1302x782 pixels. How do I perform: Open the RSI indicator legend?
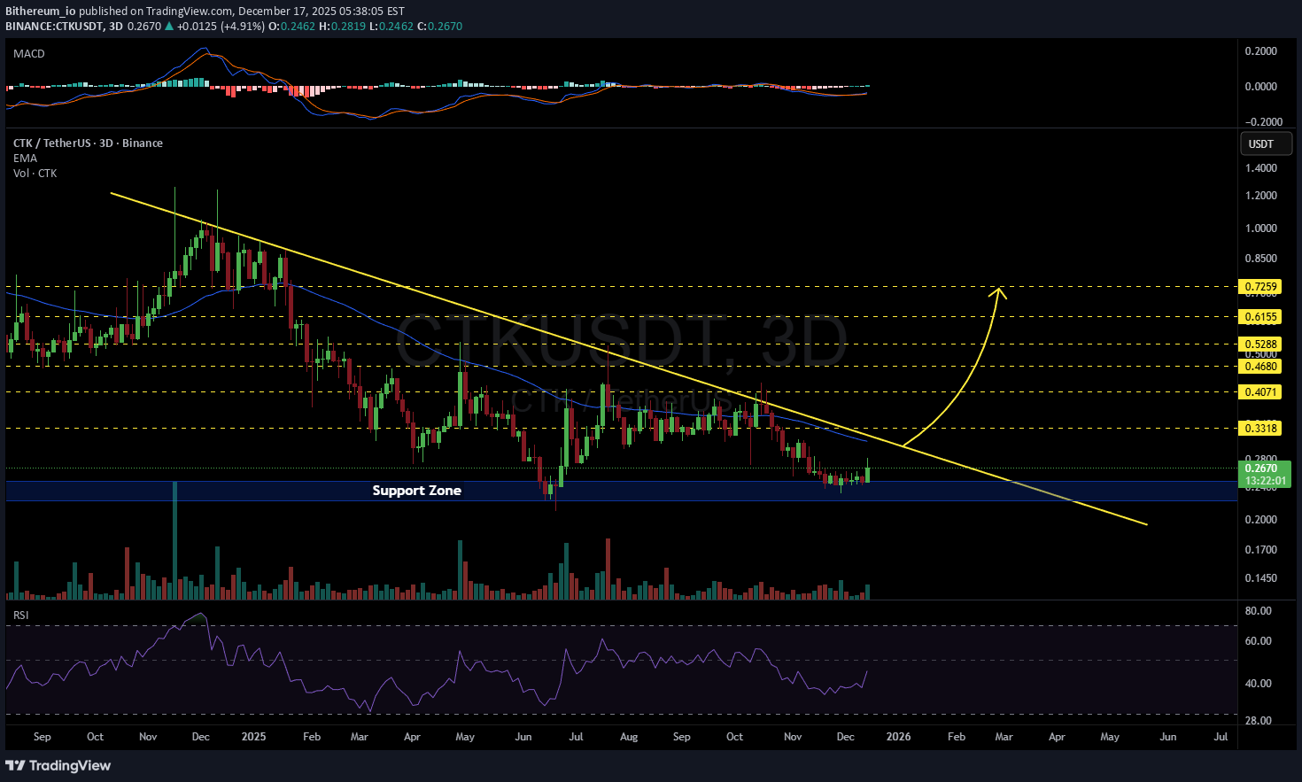pyautogui.click(x=20, y=616)
